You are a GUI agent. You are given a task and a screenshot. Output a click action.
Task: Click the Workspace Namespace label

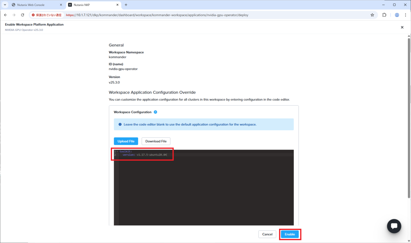pyautogui.click(x=126, y=52)
